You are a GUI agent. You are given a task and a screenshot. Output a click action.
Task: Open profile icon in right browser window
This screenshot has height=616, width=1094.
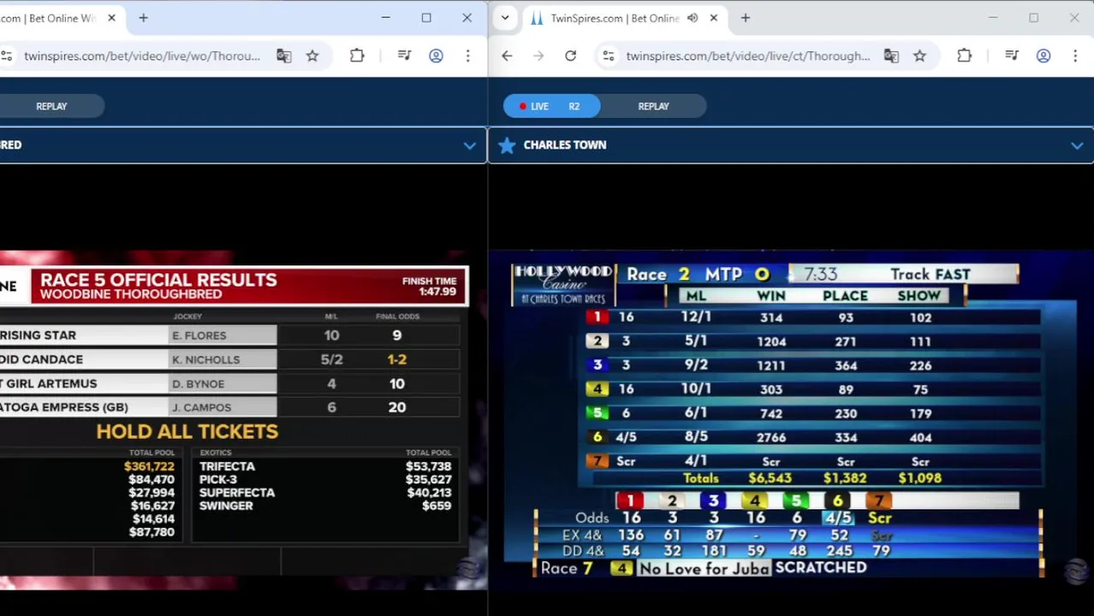click(1043, 56)
